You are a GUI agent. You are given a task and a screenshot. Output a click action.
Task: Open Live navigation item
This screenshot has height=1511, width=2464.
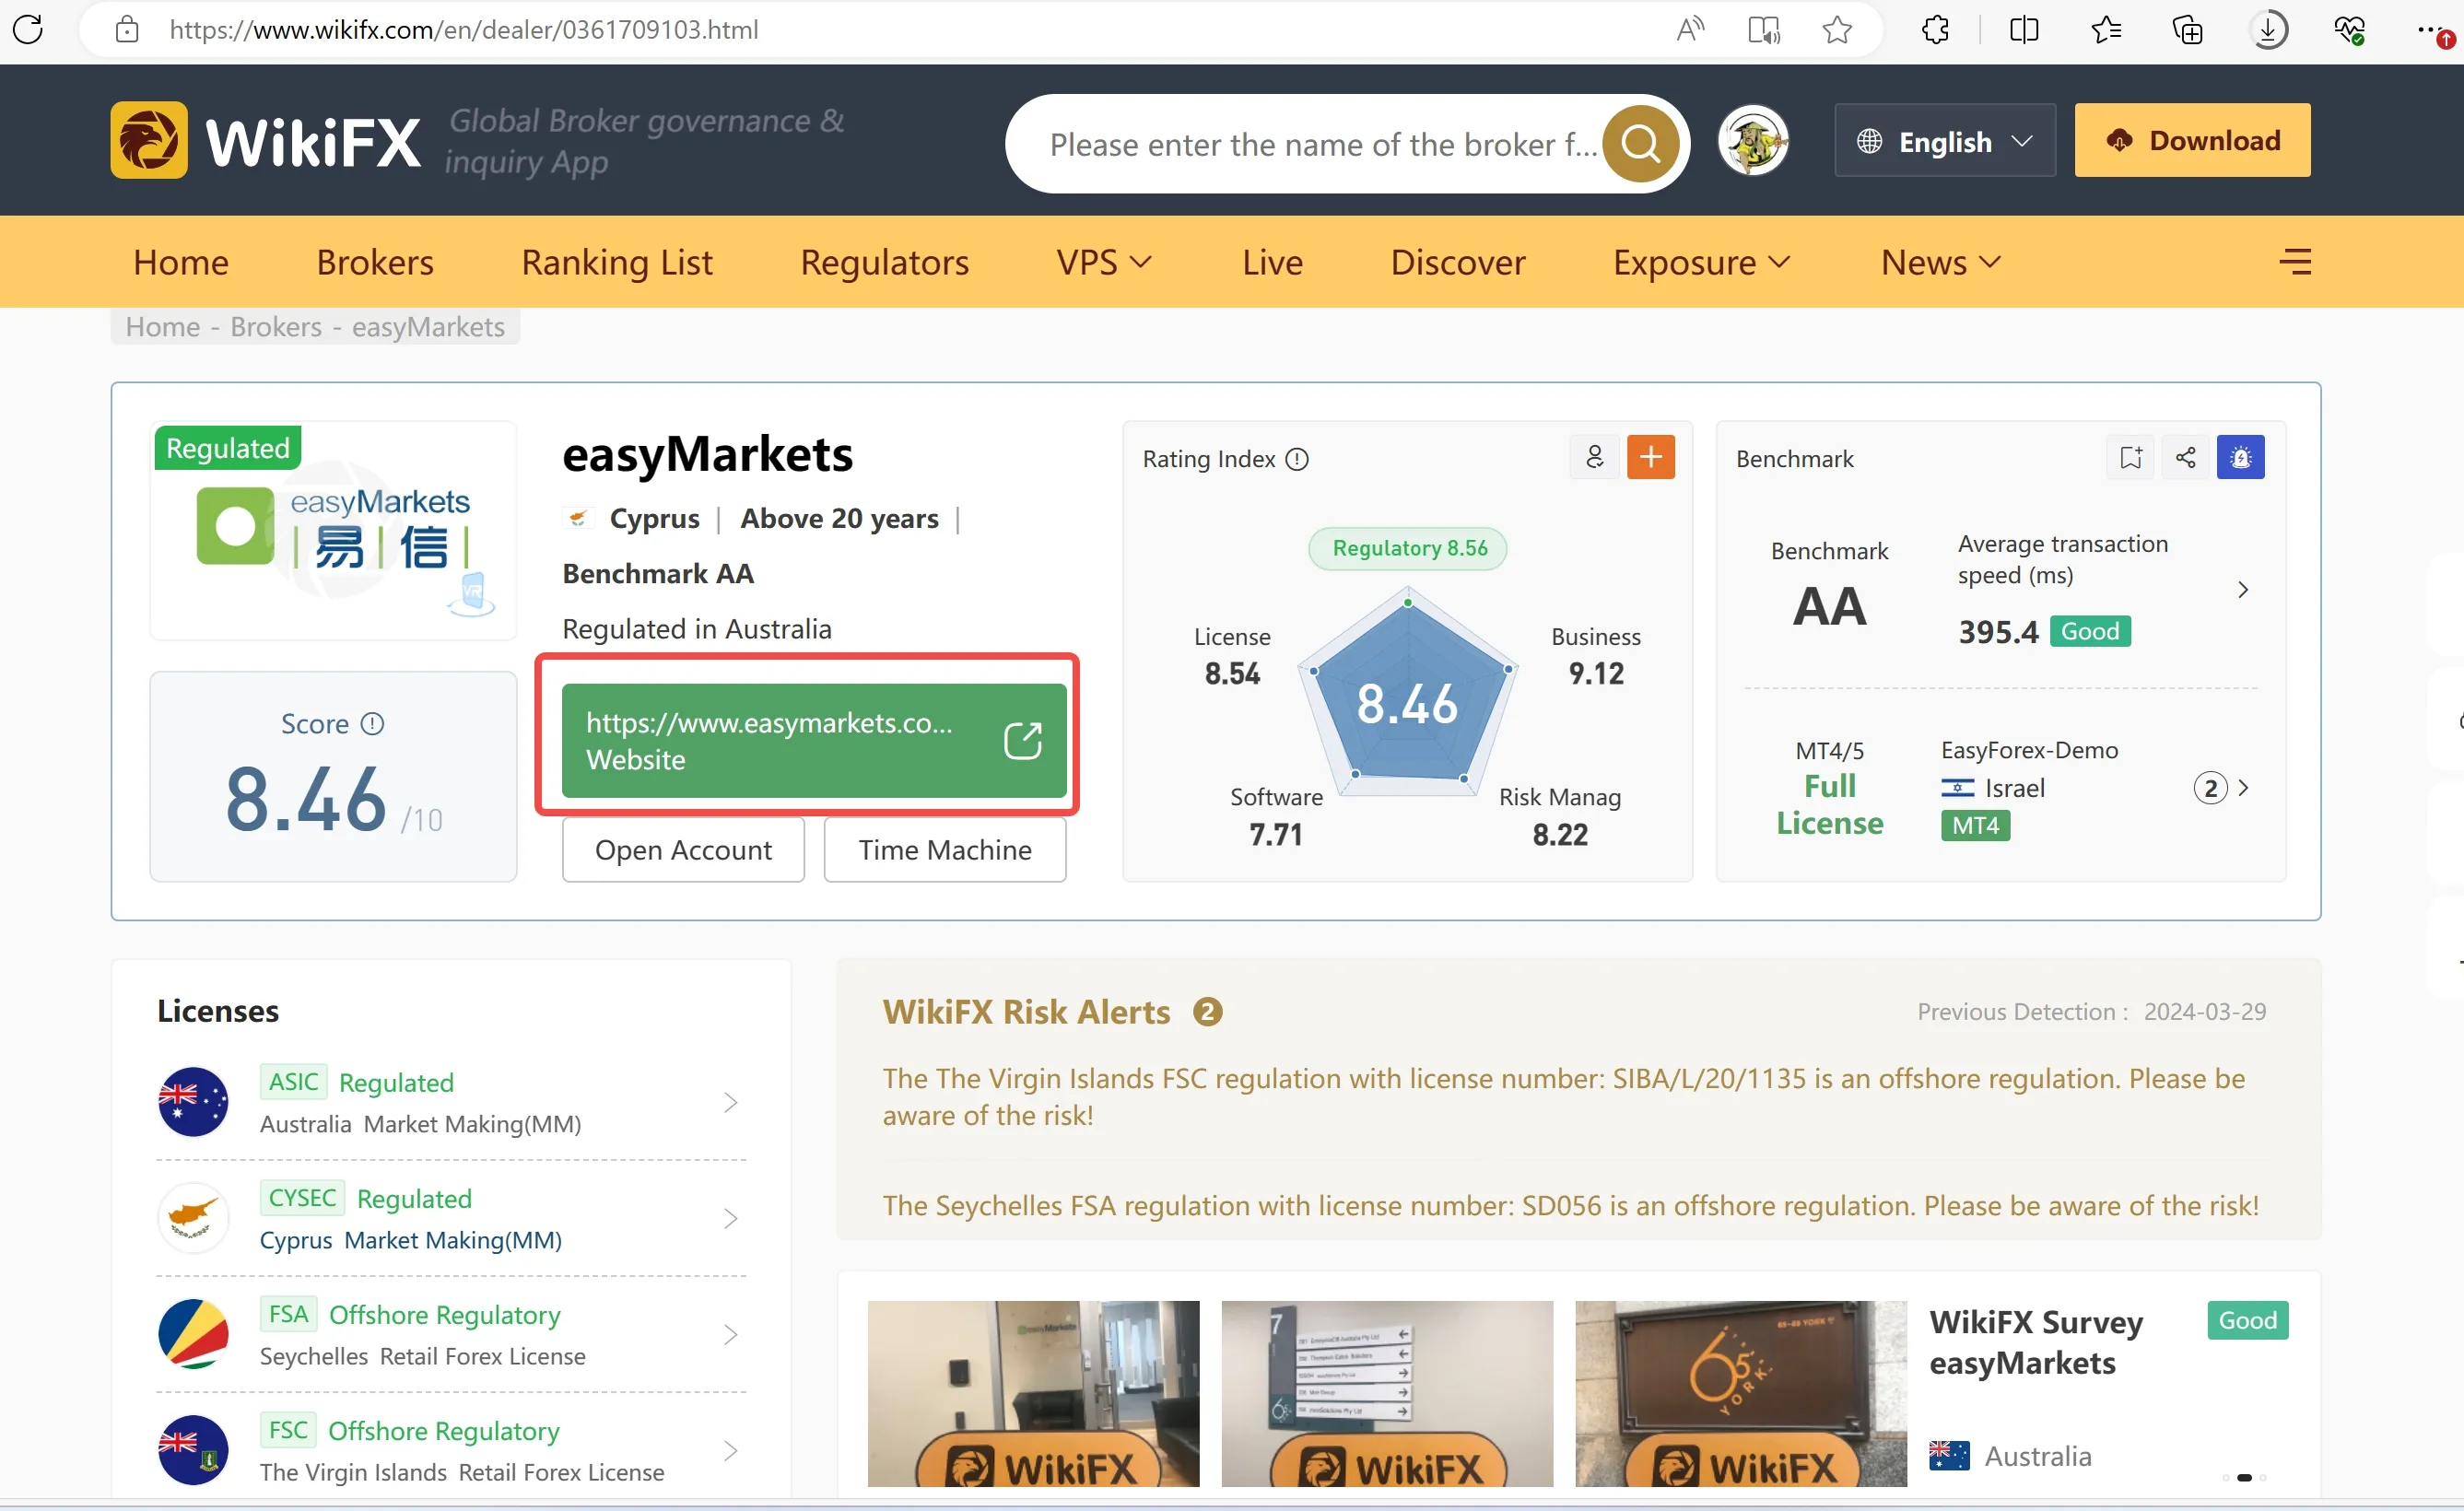tap(1272, 261)
